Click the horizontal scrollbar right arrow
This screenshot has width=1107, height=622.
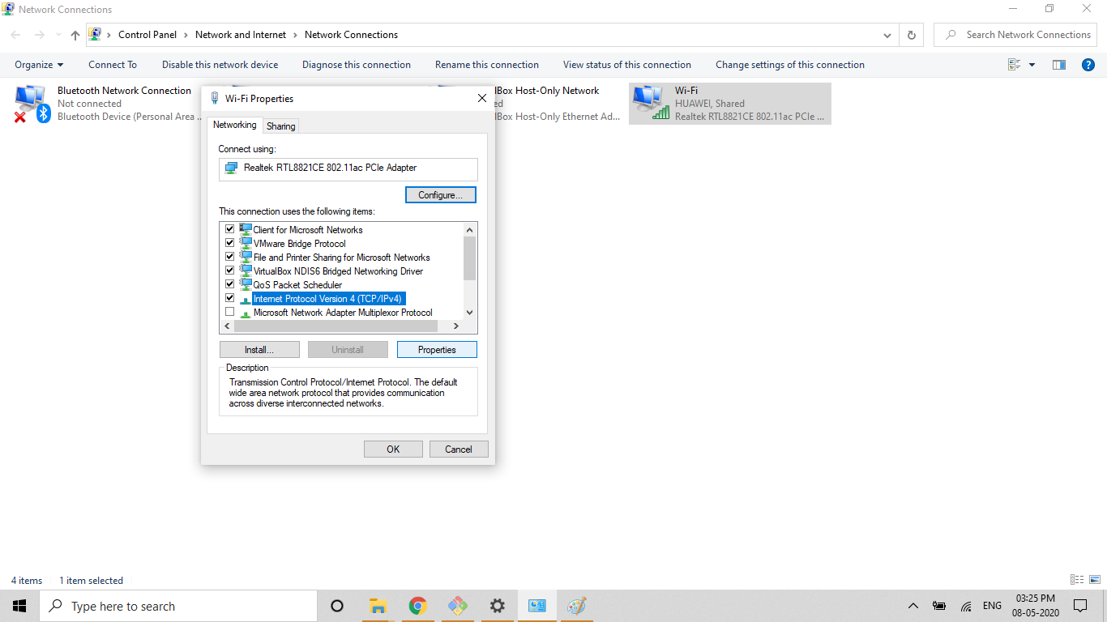(455, 326)
